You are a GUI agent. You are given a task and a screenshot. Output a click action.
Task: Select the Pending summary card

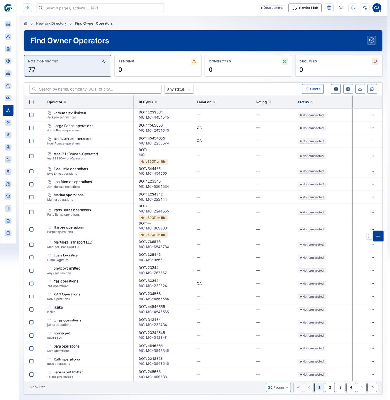158,66
